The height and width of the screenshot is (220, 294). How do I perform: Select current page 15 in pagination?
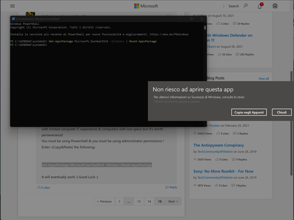click(x=160, y=201)
